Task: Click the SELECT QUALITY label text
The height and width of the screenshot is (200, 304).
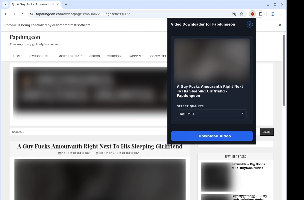Action: tap(191, 106)
